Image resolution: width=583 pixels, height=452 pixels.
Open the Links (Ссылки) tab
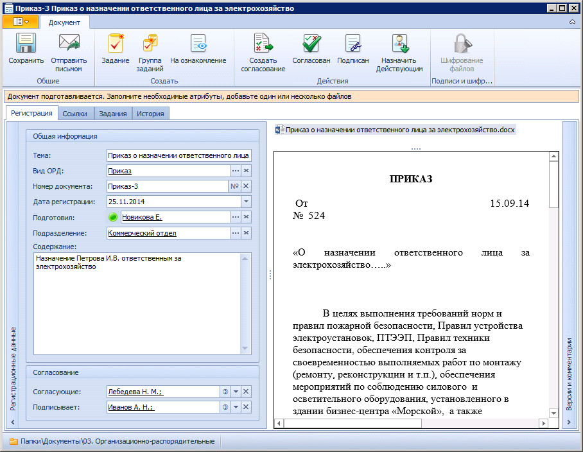75,114
